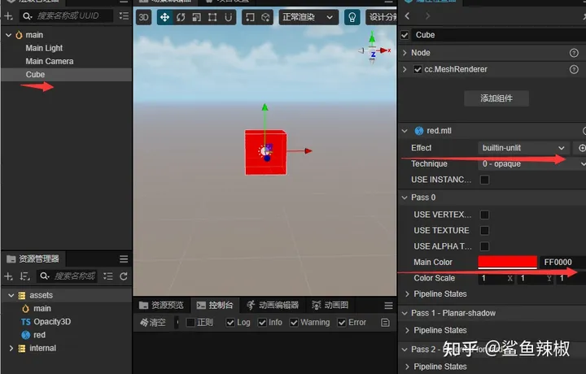Toggle pivot/center gizmo position icon
The width and height of the screenshot is (586, 374).
coord(250,18)
